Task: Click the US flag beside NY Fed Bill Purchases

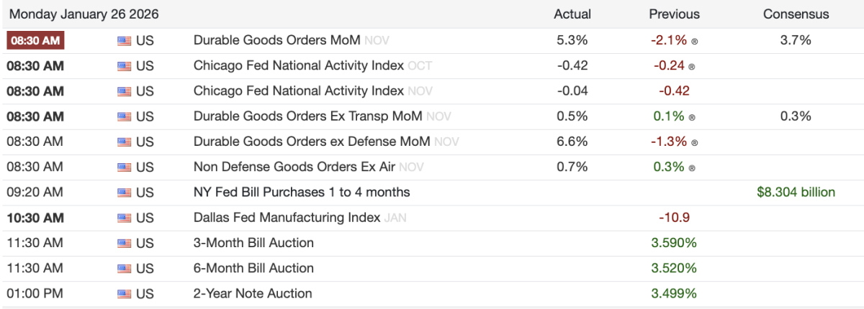Action: (124, 193)
